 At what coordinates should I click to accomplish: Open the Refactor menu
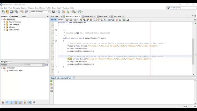[31, 8]
